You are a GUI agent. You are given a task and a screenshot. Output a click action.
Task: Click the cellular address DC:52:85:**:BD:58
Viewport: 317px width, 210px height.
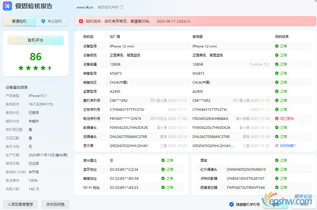124,179
